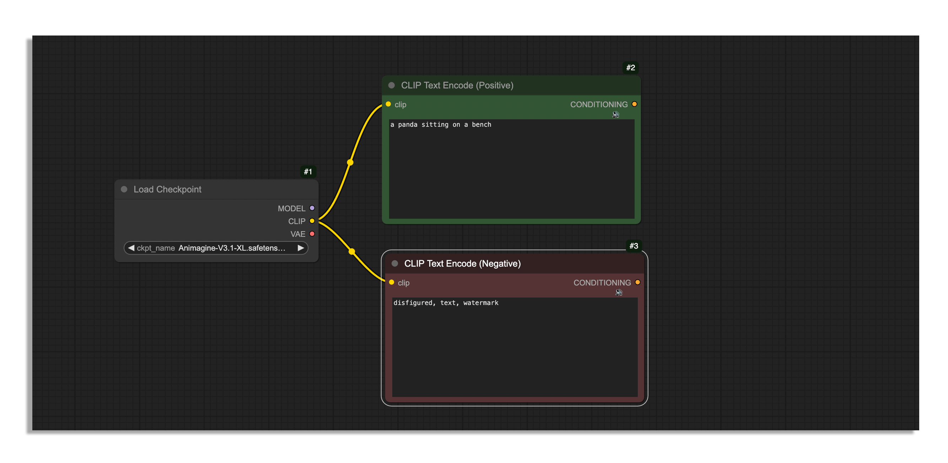Image resolution: width=948 pixels, height=463 pixels.
Task: Collapse the Load Checkpoint node via its title dot
Action: pyautogui.click(x=124, y=189)
